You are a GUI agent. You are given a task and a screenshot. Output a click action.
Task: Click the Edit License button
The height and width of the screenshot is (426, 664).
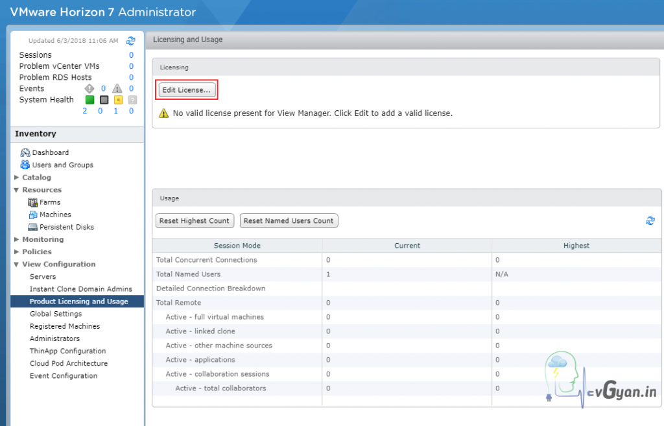(187, 89)
